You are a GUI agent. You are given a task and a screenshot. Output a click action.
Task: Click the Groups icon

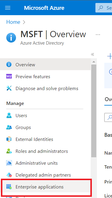point(9,127)
